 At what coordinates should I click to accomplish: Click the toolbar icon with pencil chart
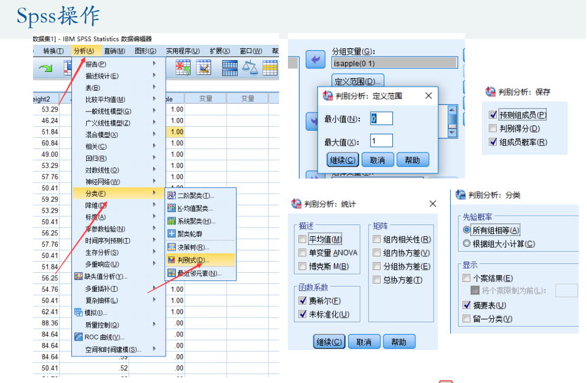[x=204, y=68]
